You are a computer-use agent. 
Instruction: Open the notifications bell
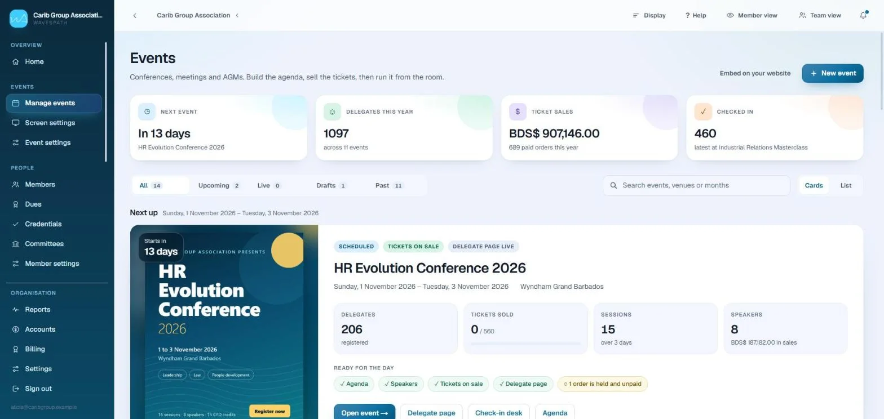[x=863, y=15]
